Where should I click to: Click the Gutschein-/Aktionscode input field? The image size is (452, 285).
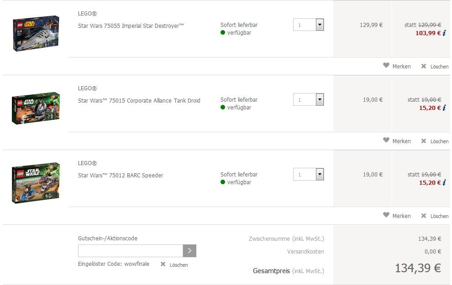tap(131, 251)
